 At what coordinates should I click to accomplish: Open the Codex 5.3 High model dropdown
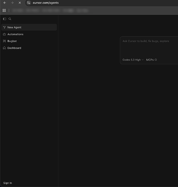click(x=133, y=60)
